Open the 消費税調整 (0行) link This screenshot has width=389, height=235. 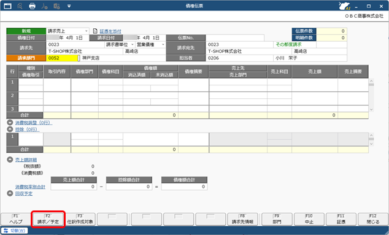pos(34,123)
